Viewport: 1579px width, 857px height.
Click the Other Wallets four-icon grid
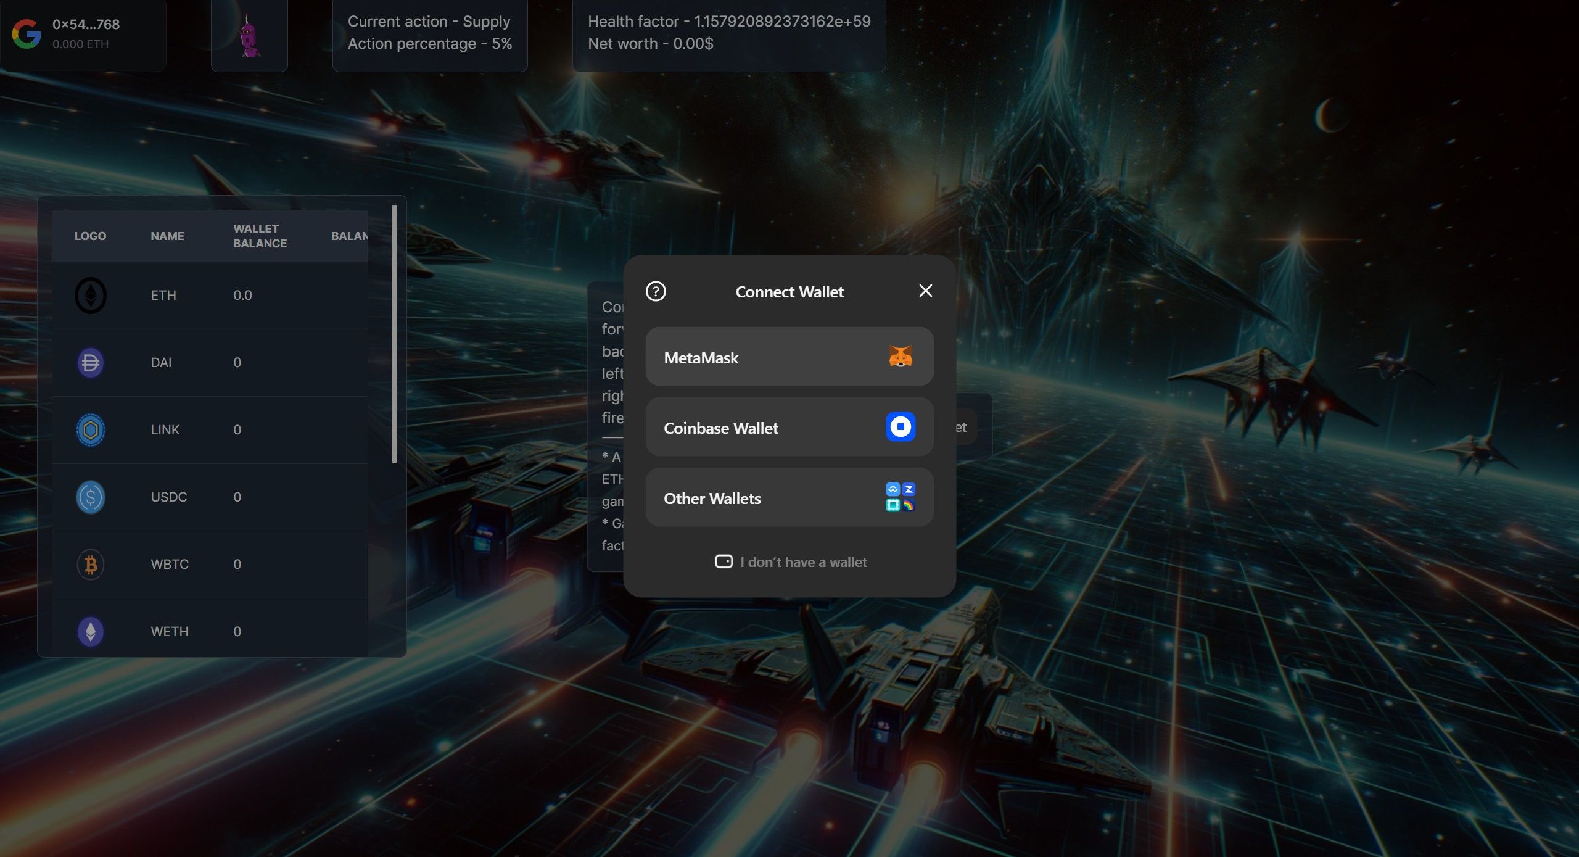(901, 497)
